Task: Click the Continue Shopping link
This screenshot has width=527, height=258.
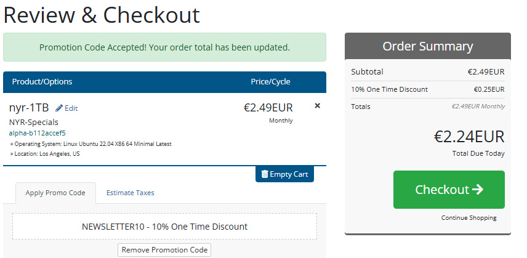Action: [x=469, y=218]
